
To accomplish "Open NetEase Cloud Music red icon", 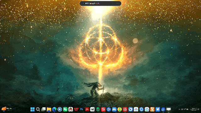I will tap(125, 109).
